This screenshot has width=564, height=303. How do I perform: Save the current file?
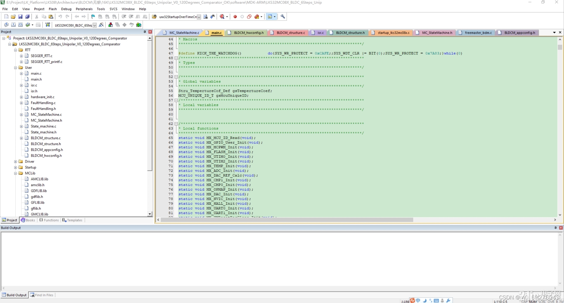tap(20, 17)
